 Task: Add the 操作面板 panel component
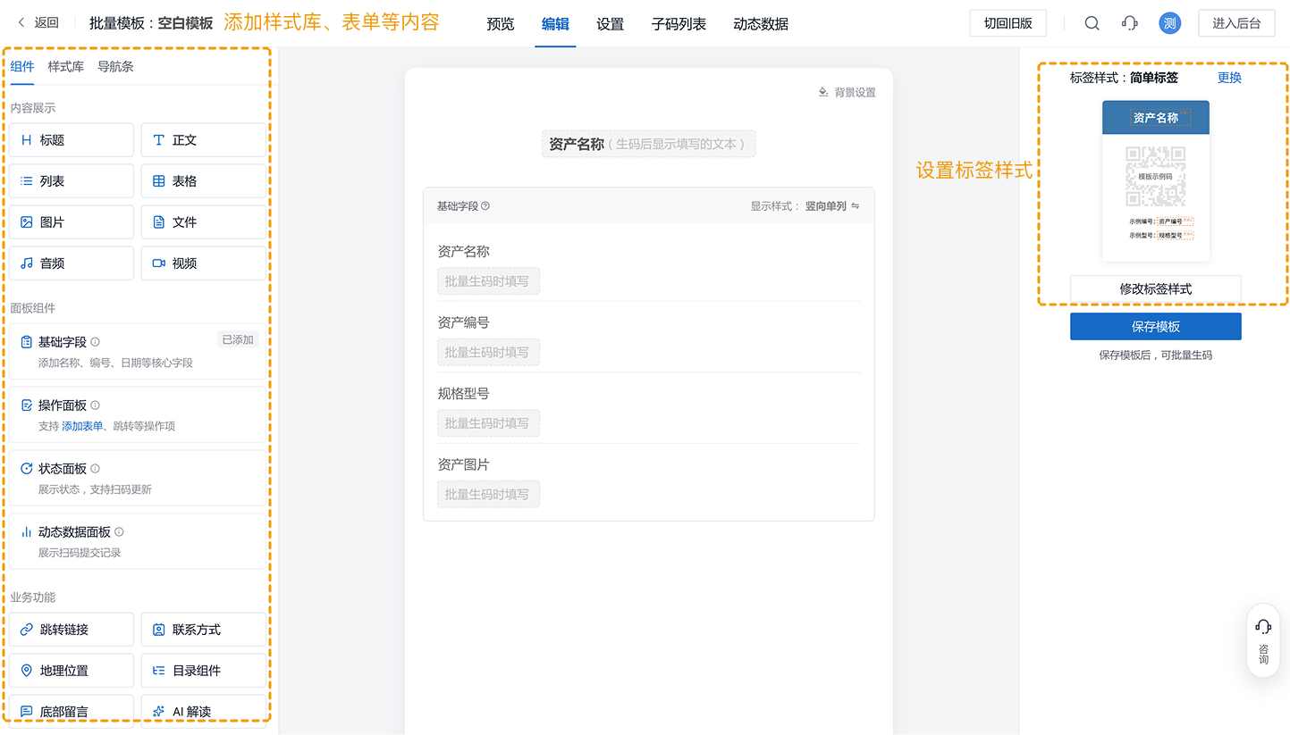pos(139,415)
